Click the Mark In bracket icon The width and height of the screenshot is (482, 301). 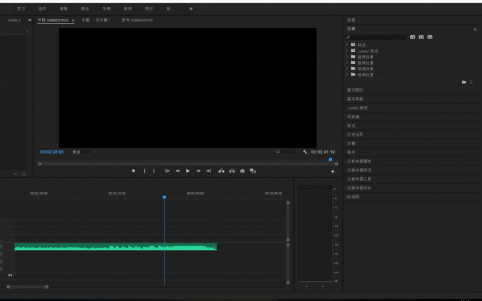click(144, 171)
